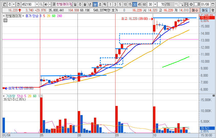Click the small square before 한빛레이저 label
Viewport: 216px width, 138px height.
click(x=4, y=16)
